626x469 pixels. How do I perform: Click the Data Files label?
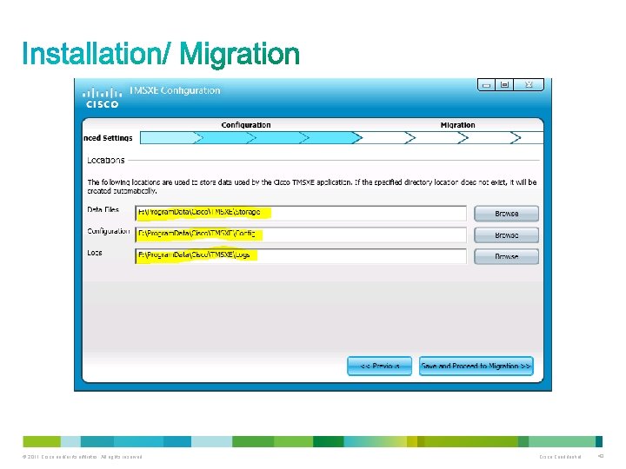(x=103, y=209)
